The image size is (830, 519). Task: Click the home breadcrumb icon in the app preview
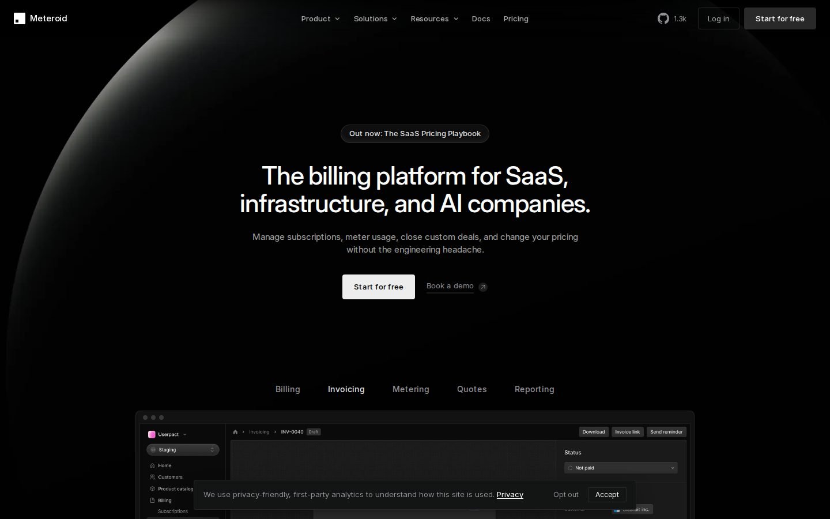(235, 432)
